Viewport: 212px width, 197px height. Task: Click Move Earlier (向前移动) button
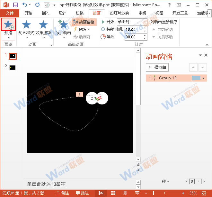pyautogui.click(x=162, y=29)
